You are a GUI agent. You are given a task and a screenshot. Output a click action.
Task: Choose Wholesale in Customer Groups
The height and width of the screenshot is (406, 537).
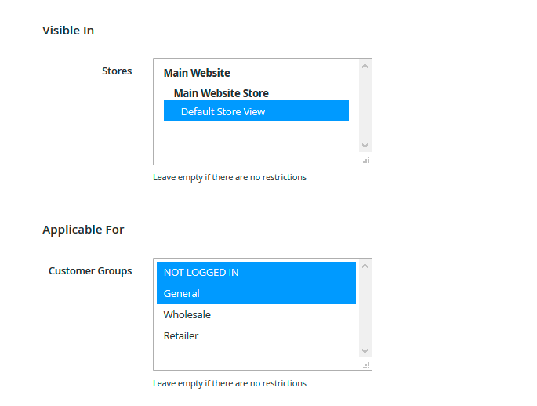pyautogui.click(x=187, y=315)
